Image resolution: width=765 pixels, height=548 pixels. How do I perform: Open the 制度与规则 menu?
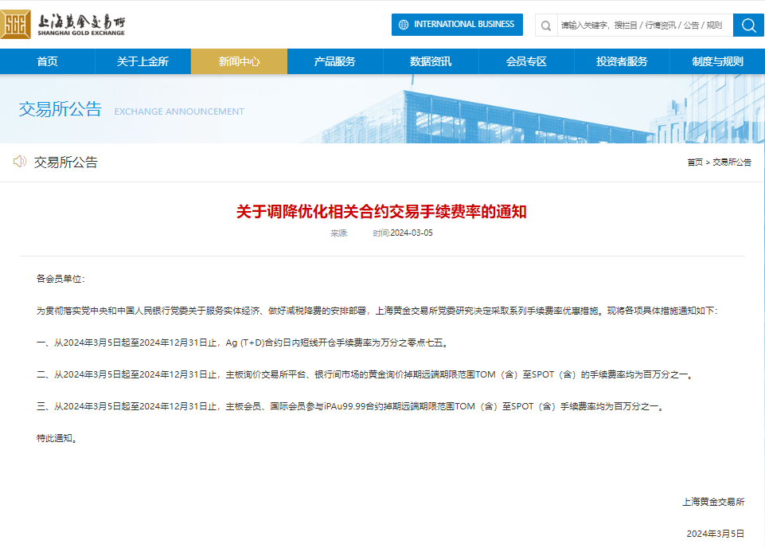point(717,61)
